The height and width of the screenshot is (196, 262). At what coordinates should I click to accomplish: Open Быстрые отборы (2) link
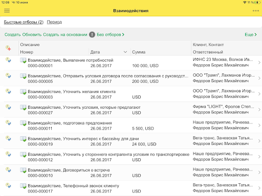pyautogui.click(x=24, y=22)
